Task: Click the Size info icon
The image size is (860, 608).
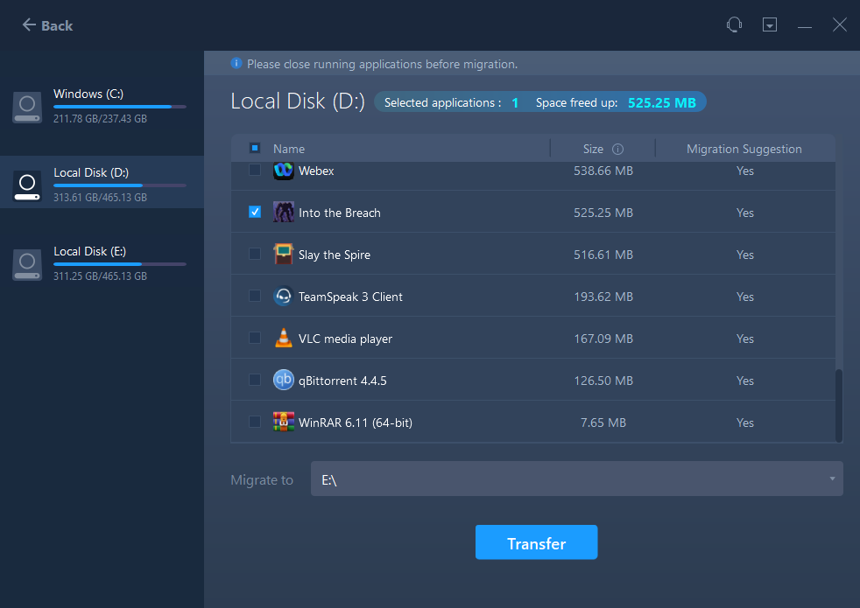Action: coord(617,149)
